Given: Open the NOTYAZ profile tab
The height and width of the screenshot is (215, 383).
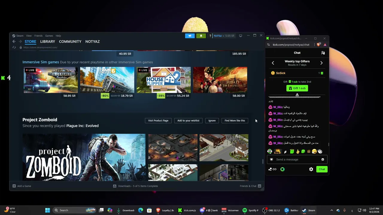Looking at the screenshot, I should (x=92, y=42).
